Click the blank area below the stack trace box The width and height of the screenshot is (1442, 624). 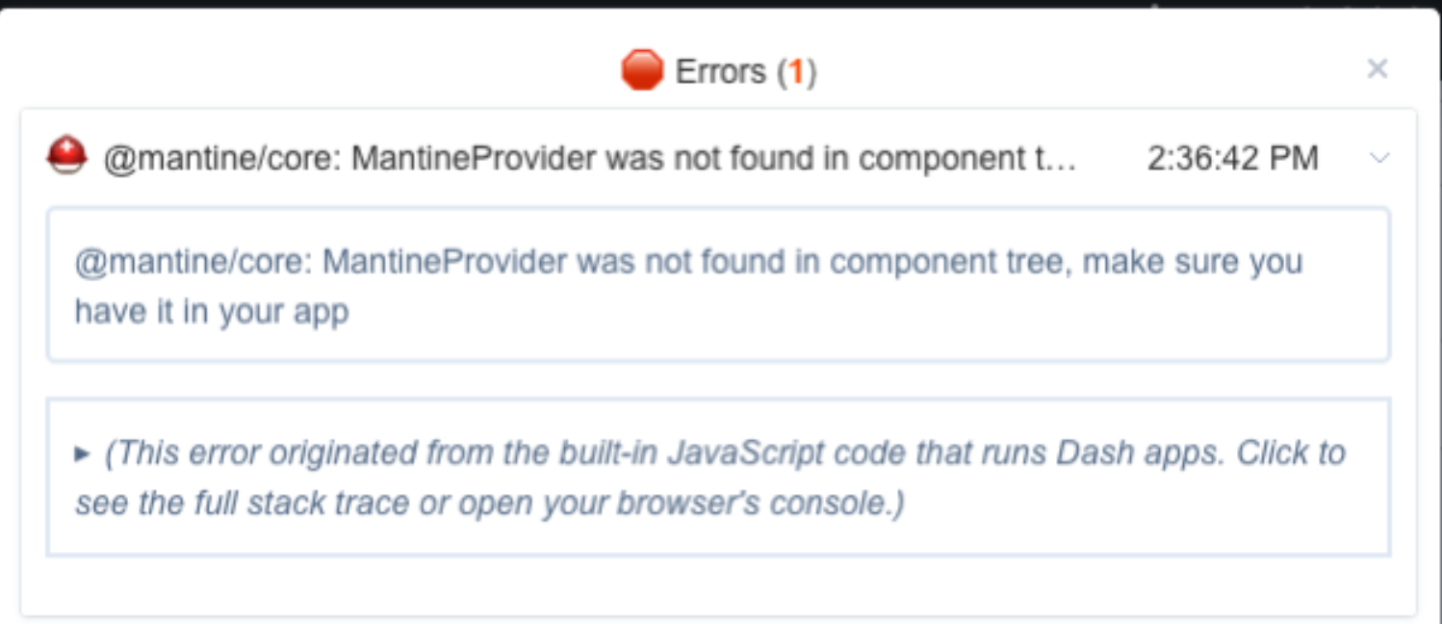[717, 585]
